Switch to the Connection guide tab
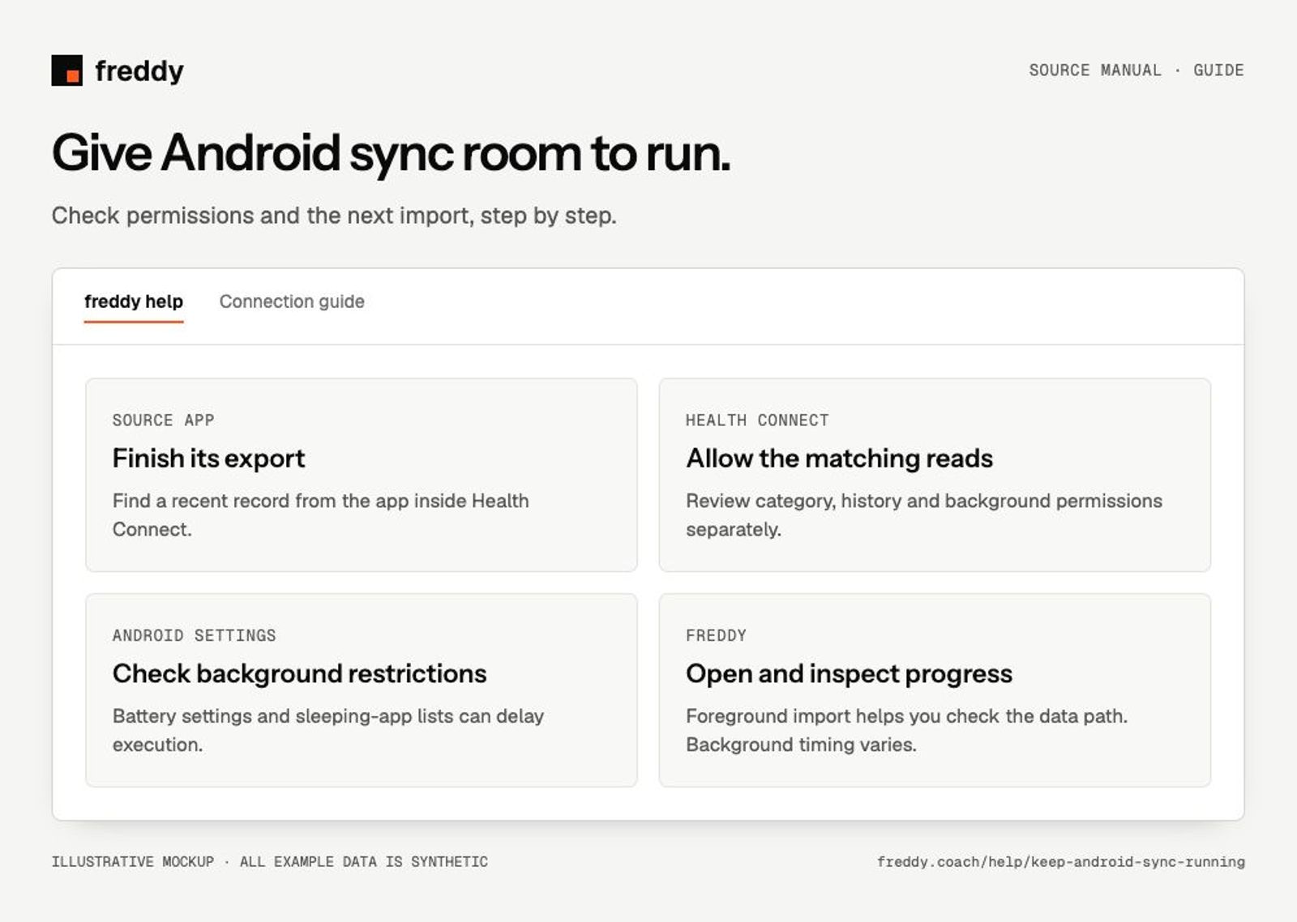This screenshot has width=1297, height=922. click(292, 301)
